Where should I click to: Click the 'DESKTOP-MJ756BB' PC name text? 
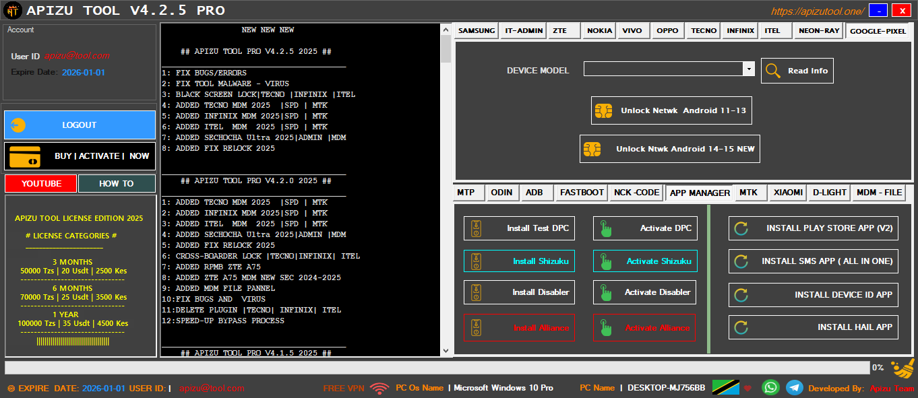666,388
